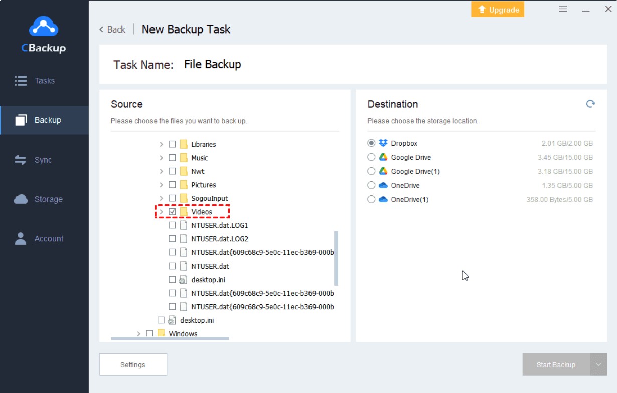
Task: Click the Music folder icon
Action: pyautogui.click(x=184, y=158)
